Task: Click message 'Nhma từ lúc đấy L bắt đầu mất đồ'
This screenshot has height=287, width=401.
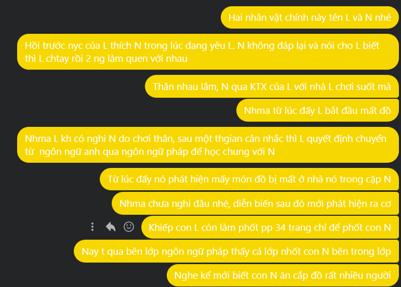Action: pos(317,111)
